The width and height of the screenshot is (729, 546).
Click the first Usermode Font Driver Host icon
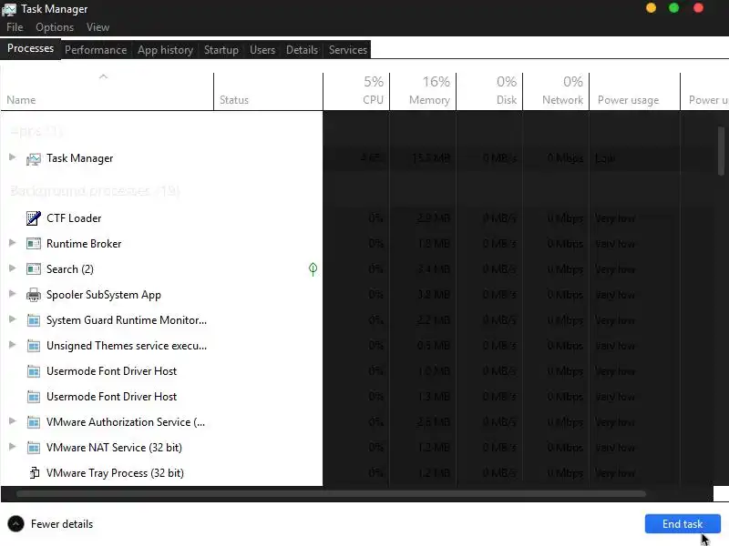click(34, 371)
